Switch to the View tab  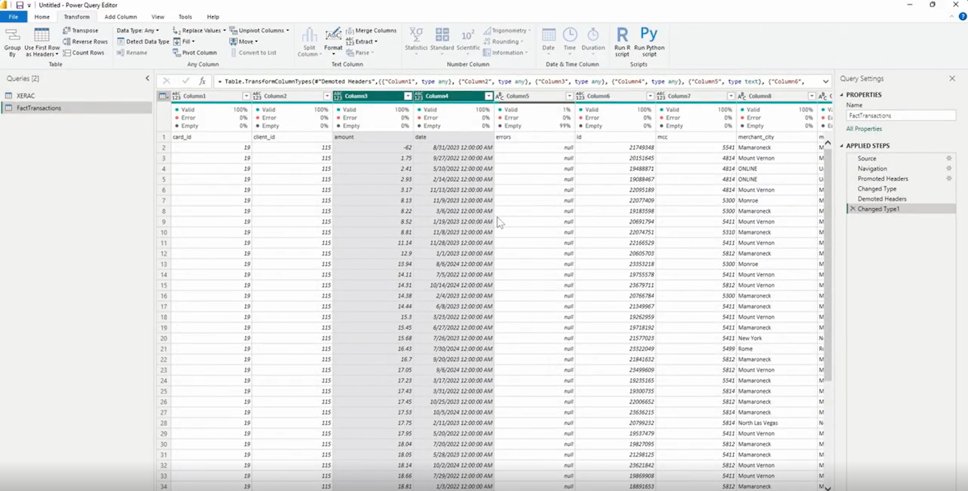point(158,17)
